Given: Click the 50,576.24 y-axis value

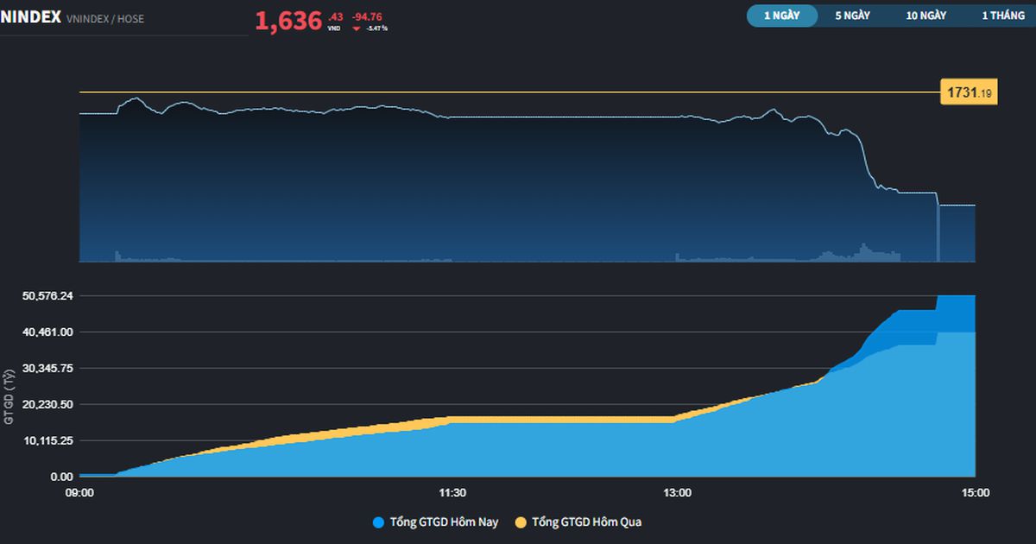Looking at the screenshot, I should pyautogui.click(x=48, y=296).
